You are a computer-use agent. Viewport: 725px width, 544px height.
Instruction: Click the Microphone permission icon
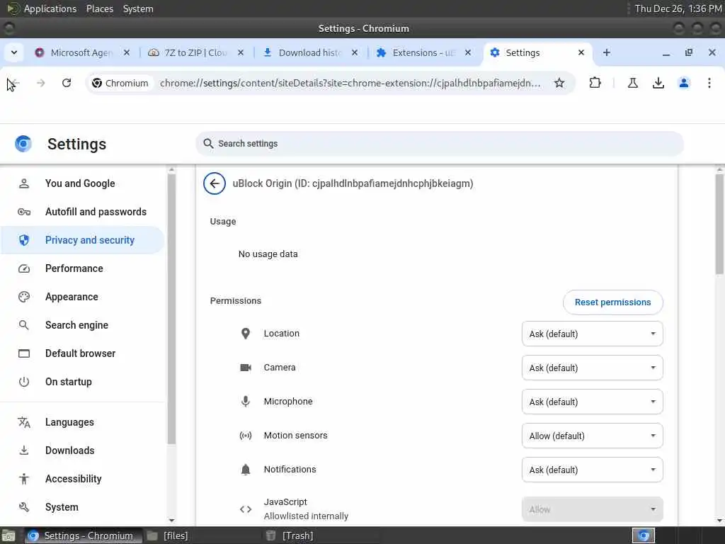tap(246, 402)
